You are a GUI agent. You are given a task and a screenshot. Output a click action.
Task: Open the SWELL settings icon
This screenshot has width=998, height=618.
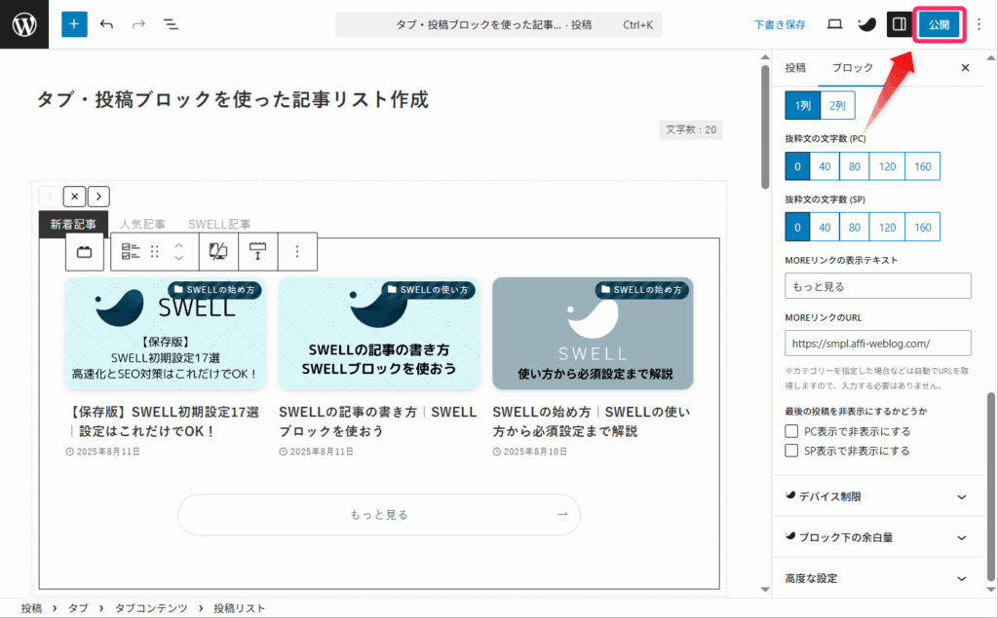tap(866, 24)
